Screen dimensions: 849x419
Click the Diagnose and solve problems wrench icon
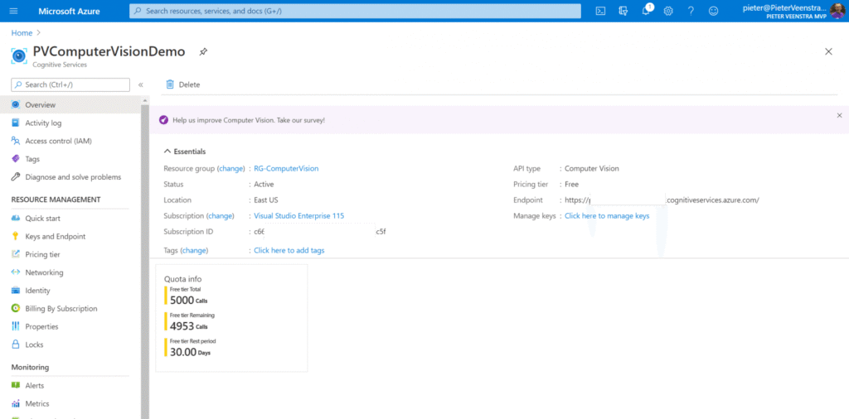(16, 176)
